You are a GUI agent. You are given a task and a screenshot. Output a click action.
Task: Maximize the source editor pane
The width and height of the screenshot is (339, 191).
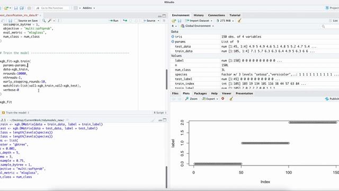tap(164, 16)
